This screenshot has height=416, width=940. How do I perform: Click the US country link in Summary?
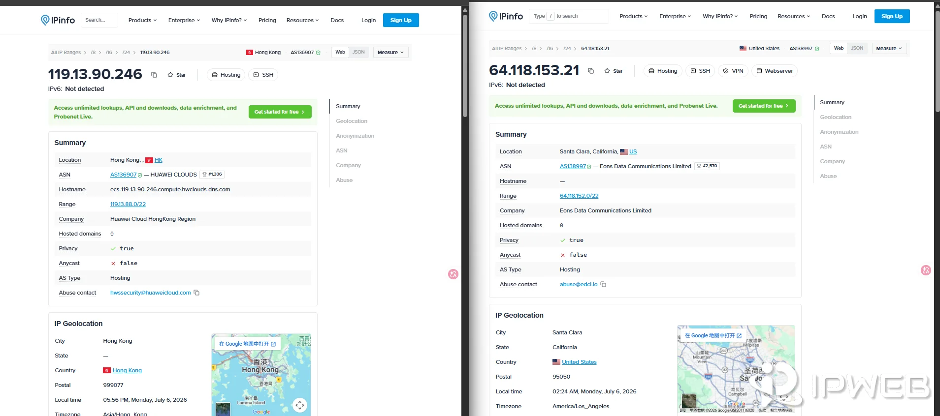[x=633, y=151]
